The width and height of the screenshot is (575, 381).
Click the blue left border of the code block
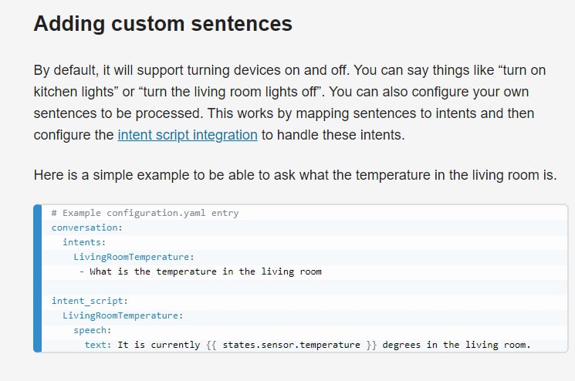[x=37, y=278]
